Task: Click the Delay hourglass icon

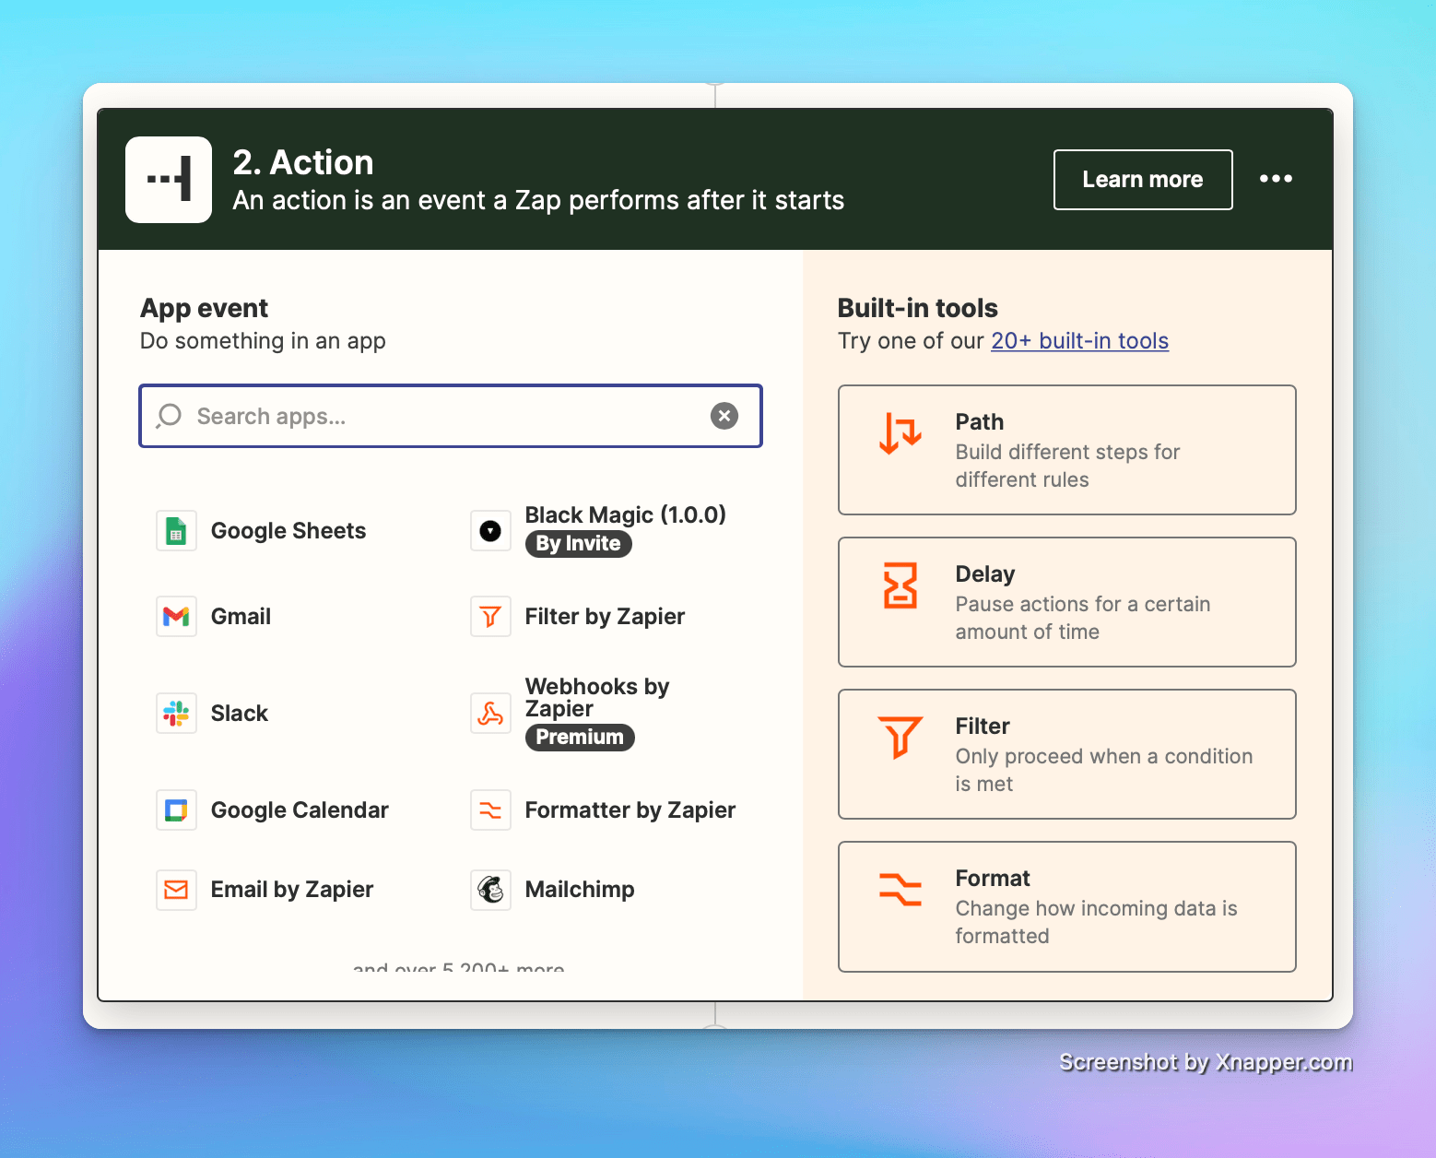Action: (900, 585)
